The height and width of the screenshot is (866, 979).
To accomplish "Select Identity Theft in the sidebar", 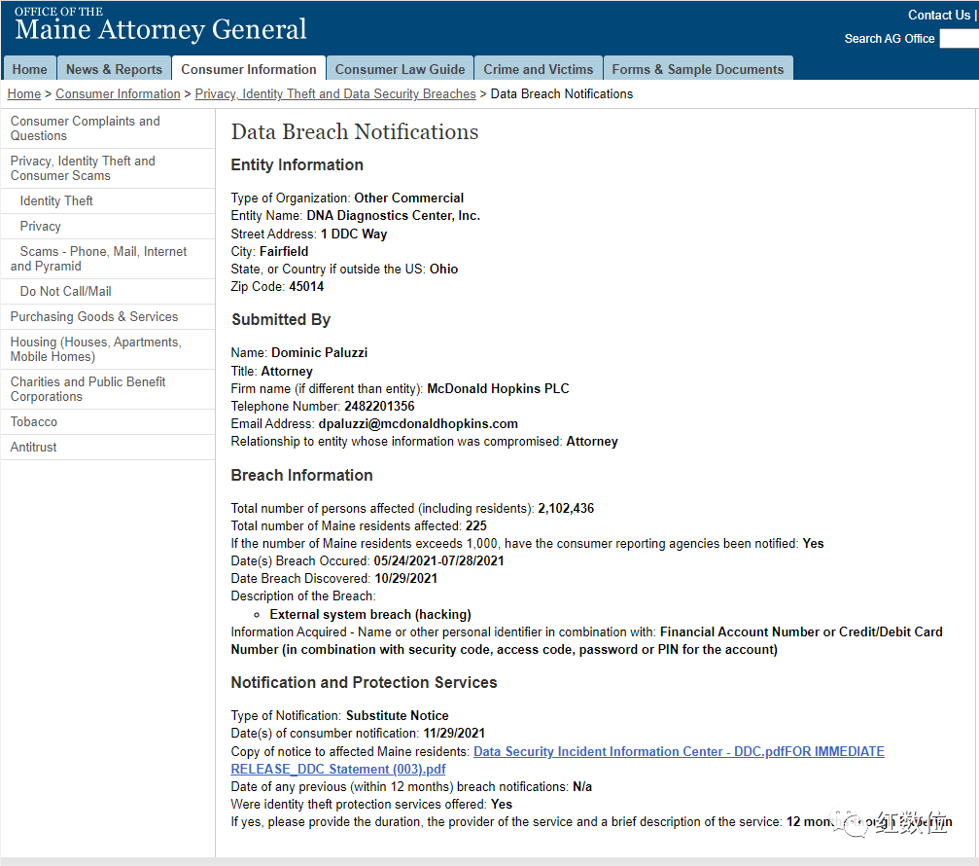I will [x=108, y=201].
